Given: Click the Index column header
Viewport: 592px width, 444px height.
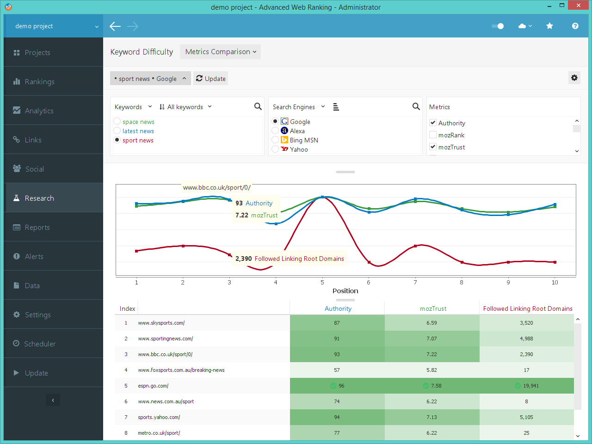Looking at the screenshot, I should tap(127, 308).
